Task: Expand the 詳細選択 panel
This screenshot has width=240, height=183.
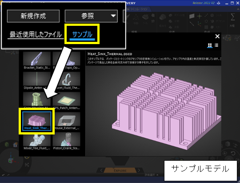Action: coord(152,175)
